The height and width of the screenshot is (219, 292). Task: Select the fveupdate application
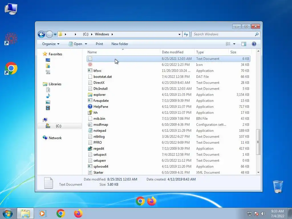[169, 101]
